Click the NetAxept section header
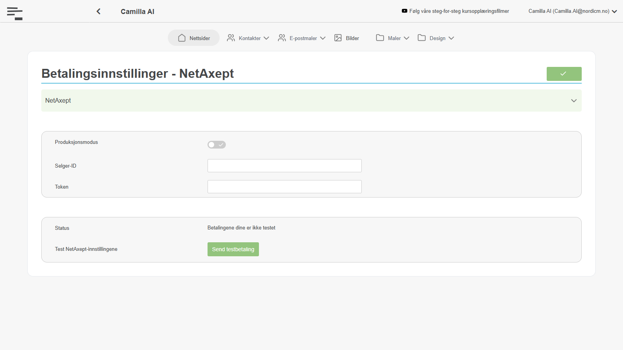623x350 pixels. pos(311,101)
